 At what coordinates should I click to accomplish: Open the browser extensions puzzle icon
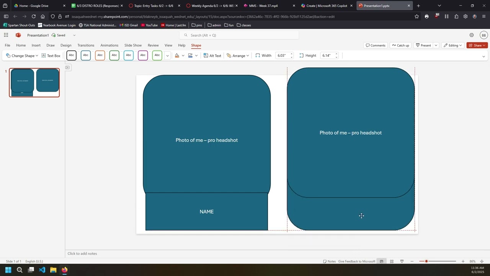coord(456,16)
